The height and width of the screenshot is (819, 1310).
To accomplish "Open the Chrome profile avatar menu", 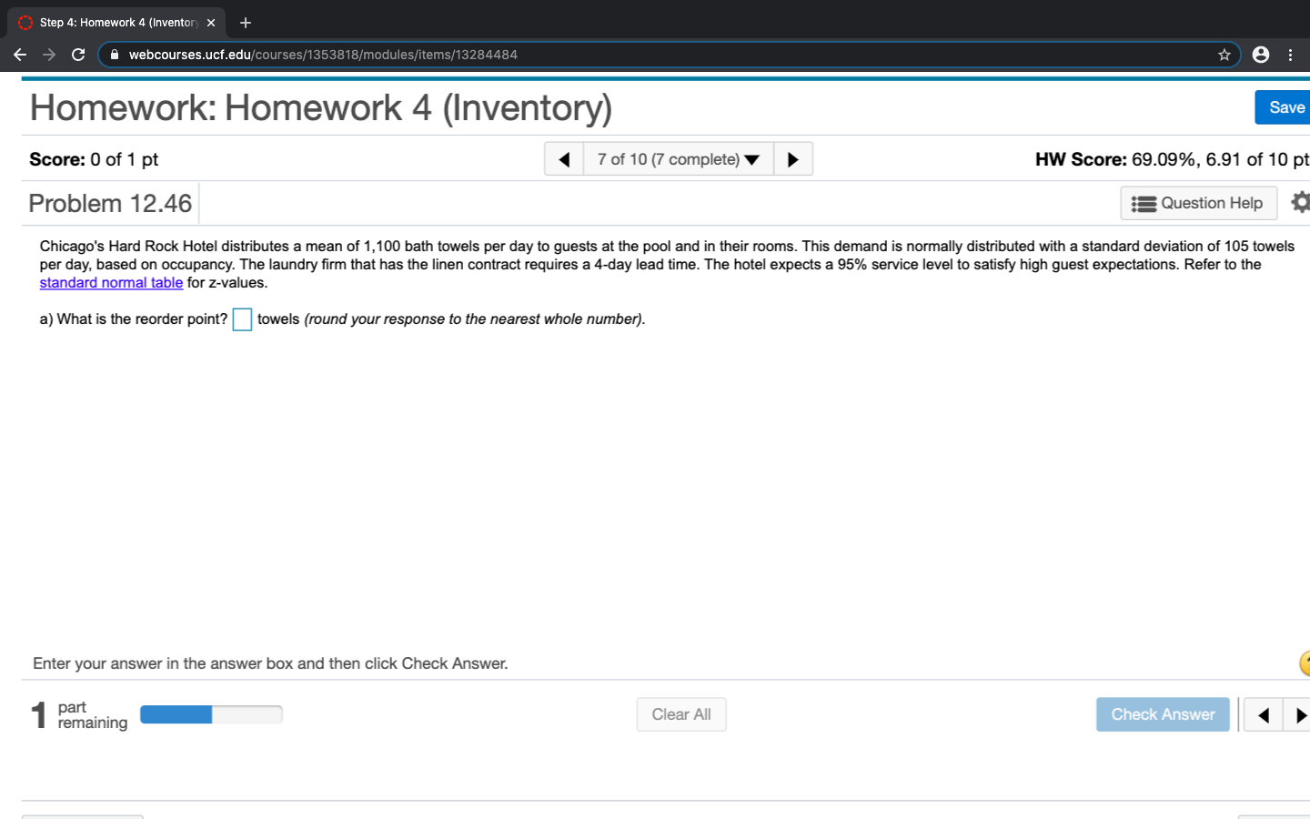I will coord(1260,55).
